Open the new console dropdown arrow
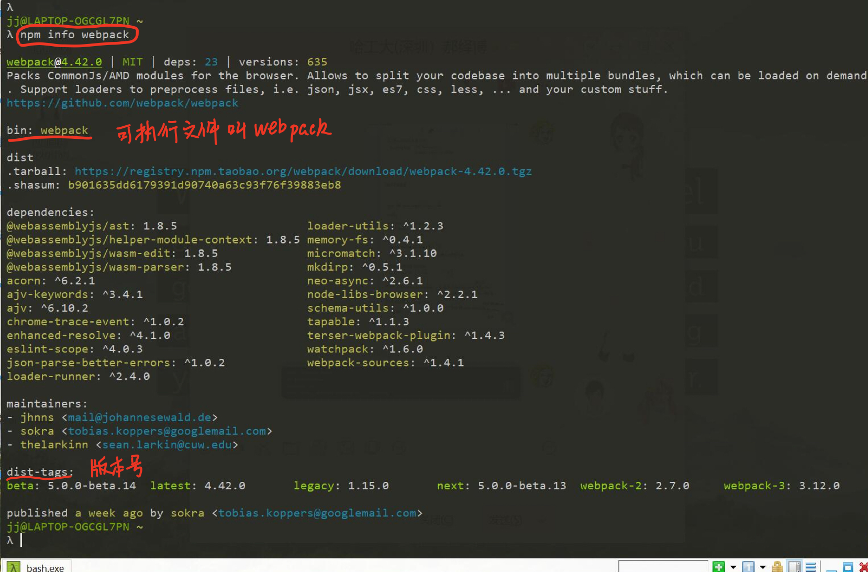The height and width of the screenshot is (572, 868). click(x=733, y=567)
